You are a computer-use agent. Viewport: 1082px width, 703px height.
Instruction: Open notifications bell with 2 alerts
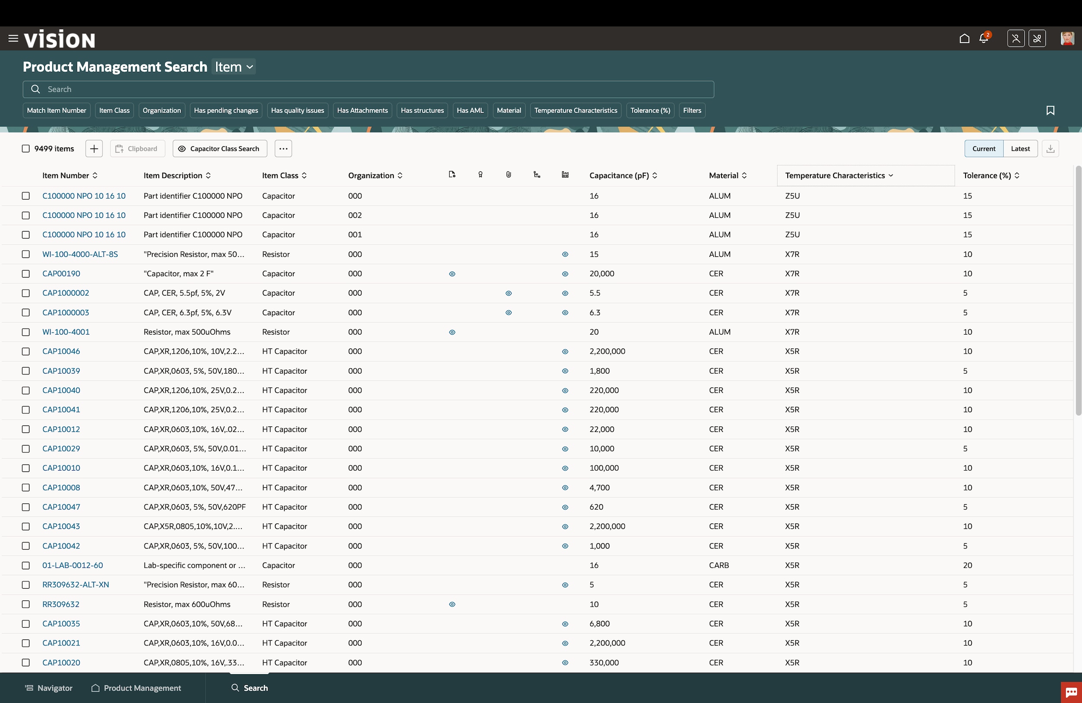pyautogui.click(x=984, y=39)
